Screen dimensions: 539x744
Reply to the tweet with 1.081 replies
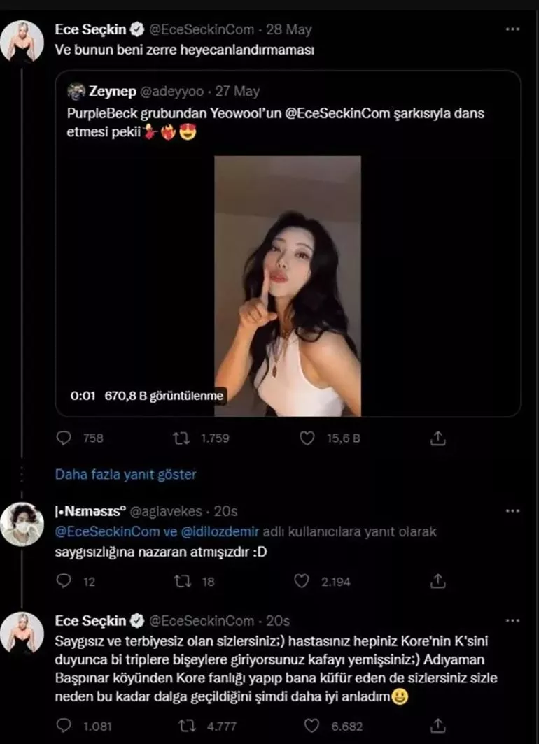click(64, 726)
